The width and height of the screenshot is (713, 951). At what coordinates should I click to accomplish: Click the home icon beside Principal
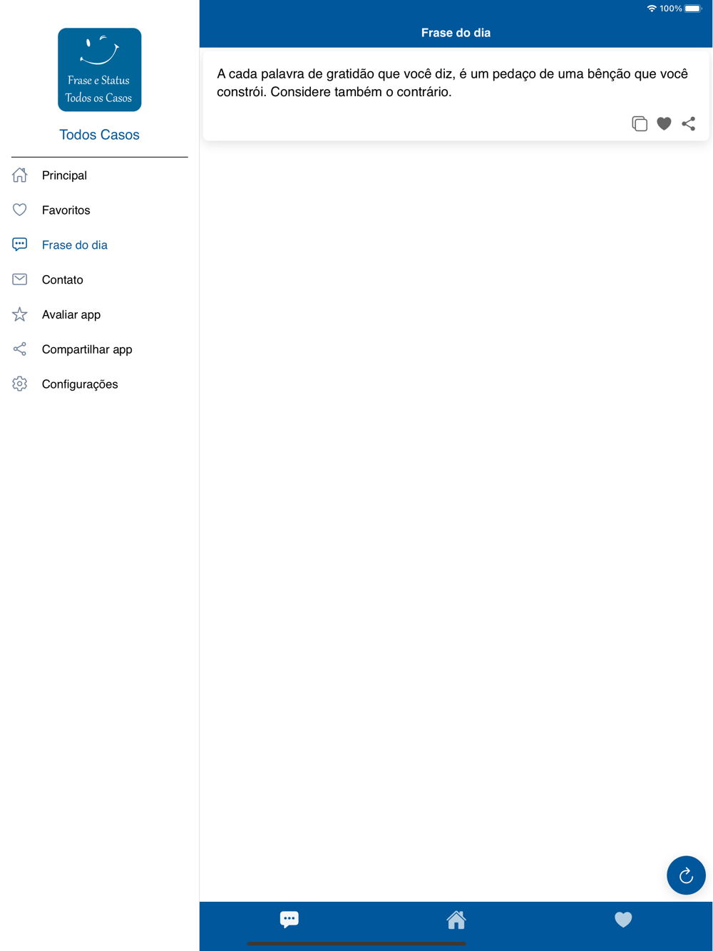point(20,175)
